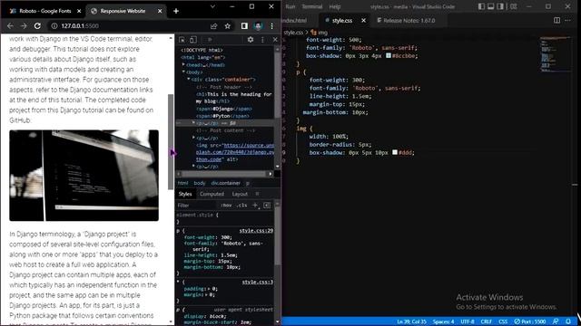The height and width of the screenshot is (326, 581).
Task: Open Chrome's three-dot menu
Action: click(x=272, y=26)
